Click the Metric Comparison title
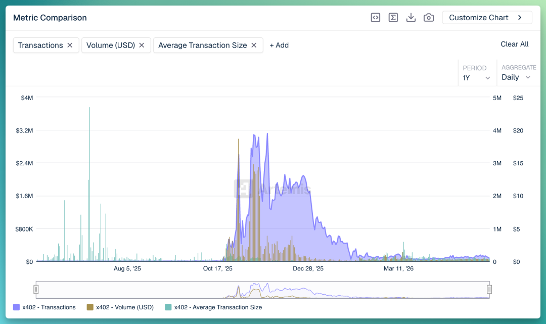 pos(50,18)
